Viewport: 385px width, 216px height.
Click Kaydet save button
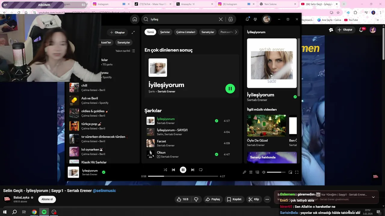[234, 199]
